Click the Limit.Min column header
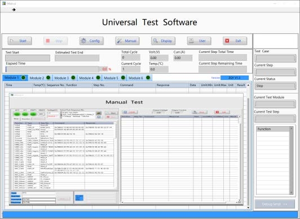The image size is (300, 219). click(x=206, y=85)
